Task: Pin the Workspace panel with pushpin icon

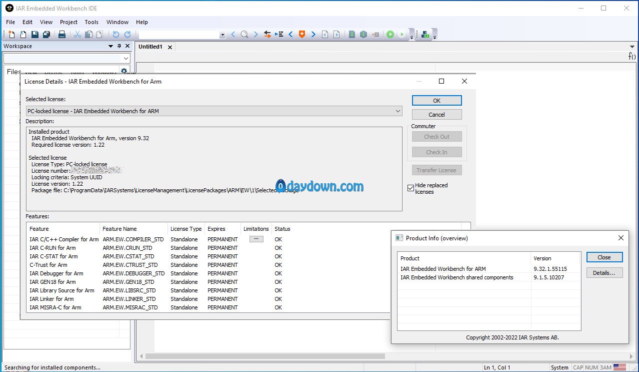Action: coord(119,46)
